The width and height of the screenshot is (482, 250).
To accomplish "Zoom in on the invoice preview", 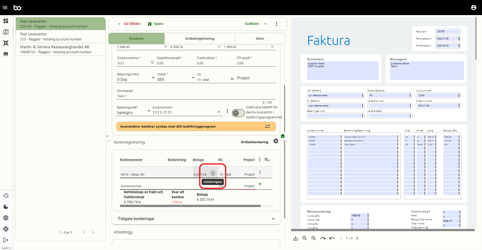I will 304,238.
